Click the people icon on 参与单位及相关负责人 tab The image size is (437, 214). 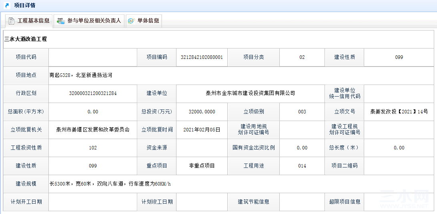pos(61,21)
